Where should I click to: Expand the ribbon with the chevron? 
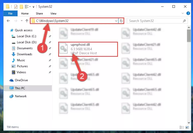[183, 13]
